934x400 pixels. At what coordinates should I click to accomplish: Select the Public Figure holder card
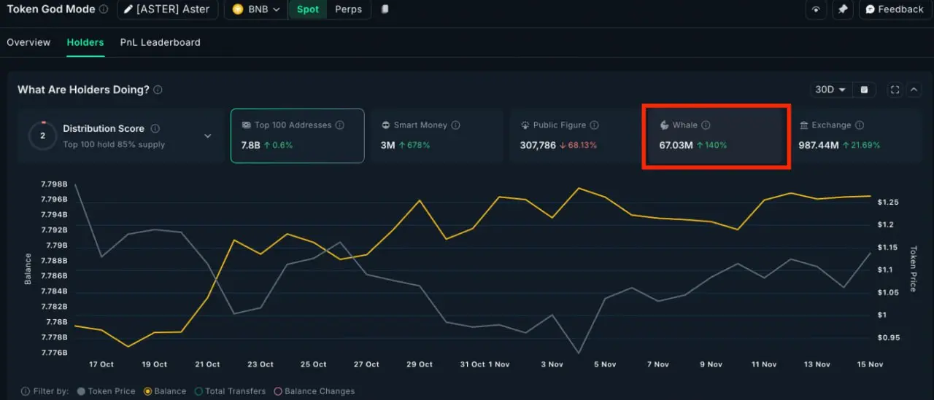click(575, 136)
